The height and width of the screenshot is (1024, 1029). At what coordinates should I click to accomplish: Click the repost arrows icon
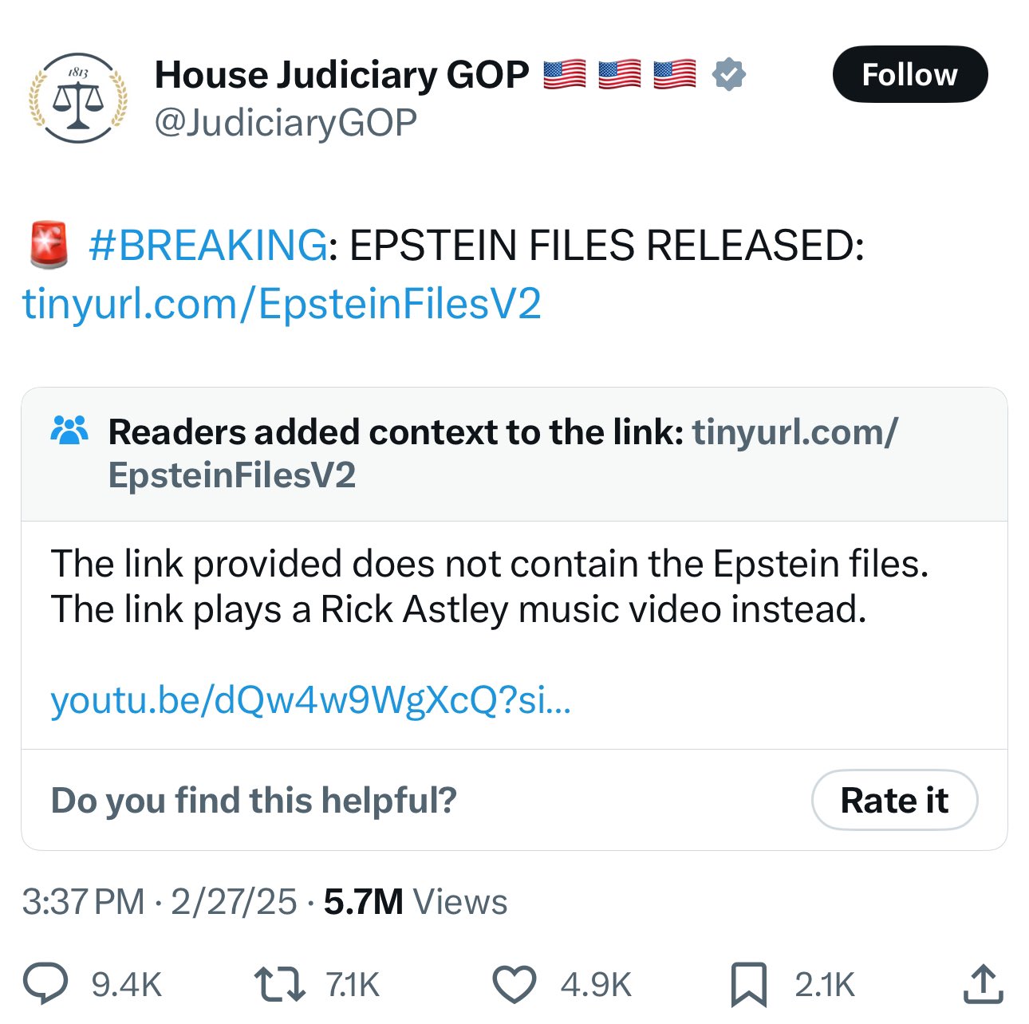pos(278,984)
